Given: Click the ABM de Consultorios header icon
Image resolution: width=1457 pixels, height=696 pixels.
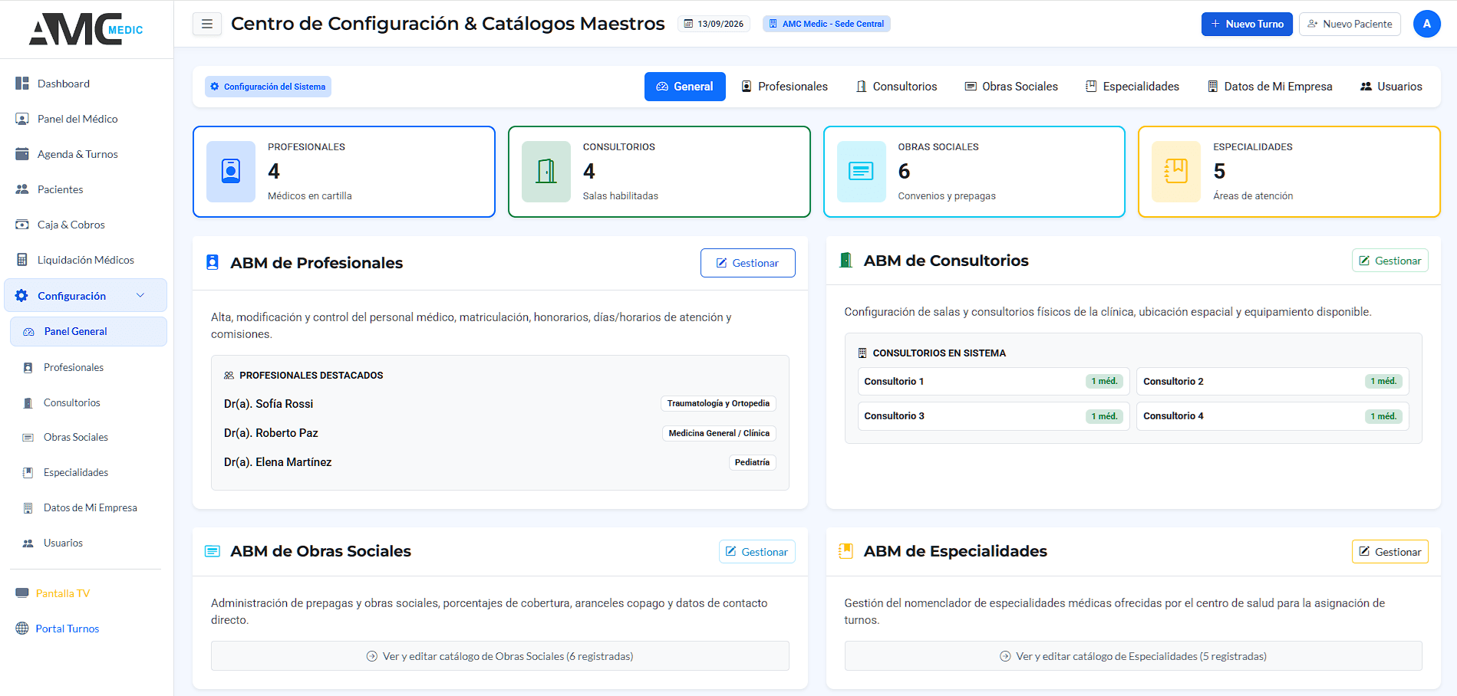Looking at the screenshot, I should pos(846,261).
